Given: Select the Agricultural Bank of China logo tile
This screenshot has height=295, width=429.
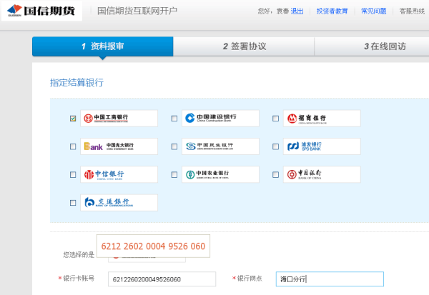Looking at the screenshot, I should (x=220, y=174).
